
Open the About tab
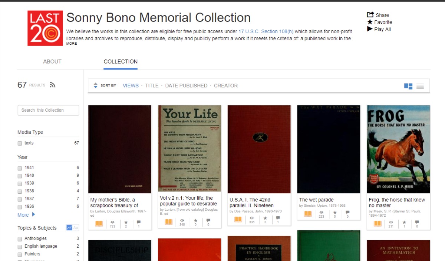[52, 62]
